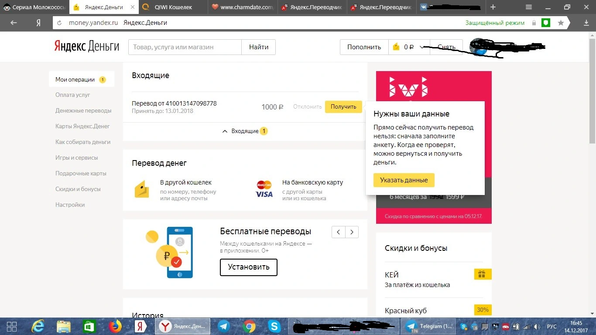Click the phone illustration in Бесплатные переводы
The height and width of the screenshot is (335, 596).
(x=180, y=252)
